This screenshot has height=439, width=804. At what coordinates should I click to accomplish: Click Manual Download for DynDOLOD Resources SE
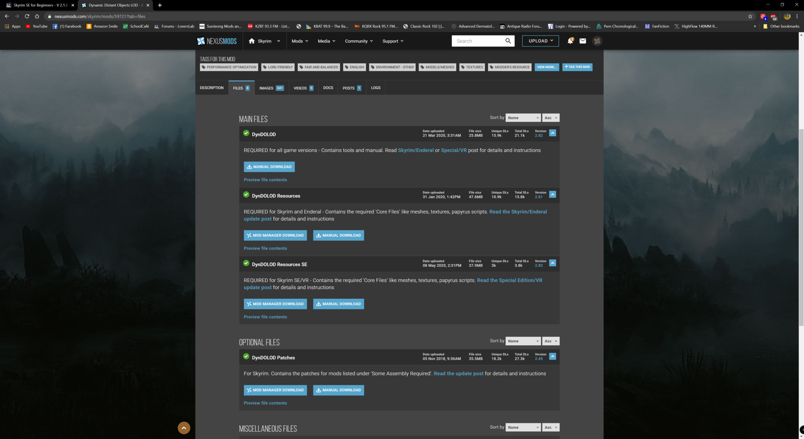click(x=338, y=304)
